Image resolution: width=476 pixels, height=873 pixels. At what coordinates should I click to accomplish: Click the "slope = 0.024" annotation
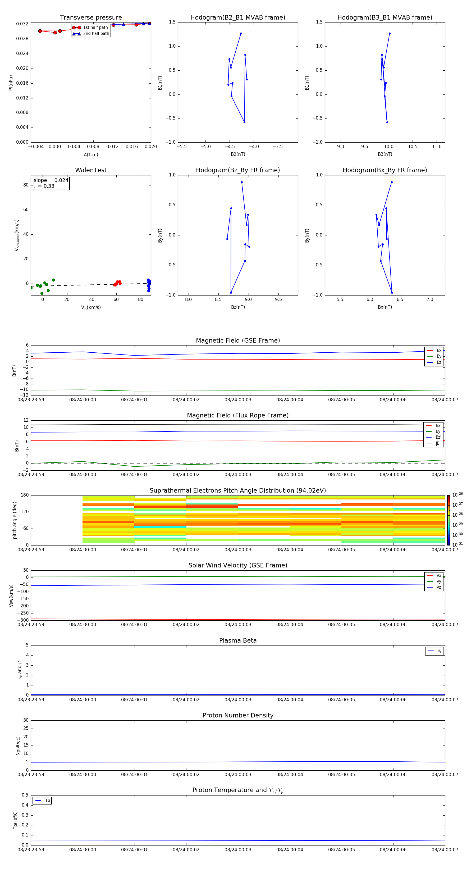[x=51, y=180]
